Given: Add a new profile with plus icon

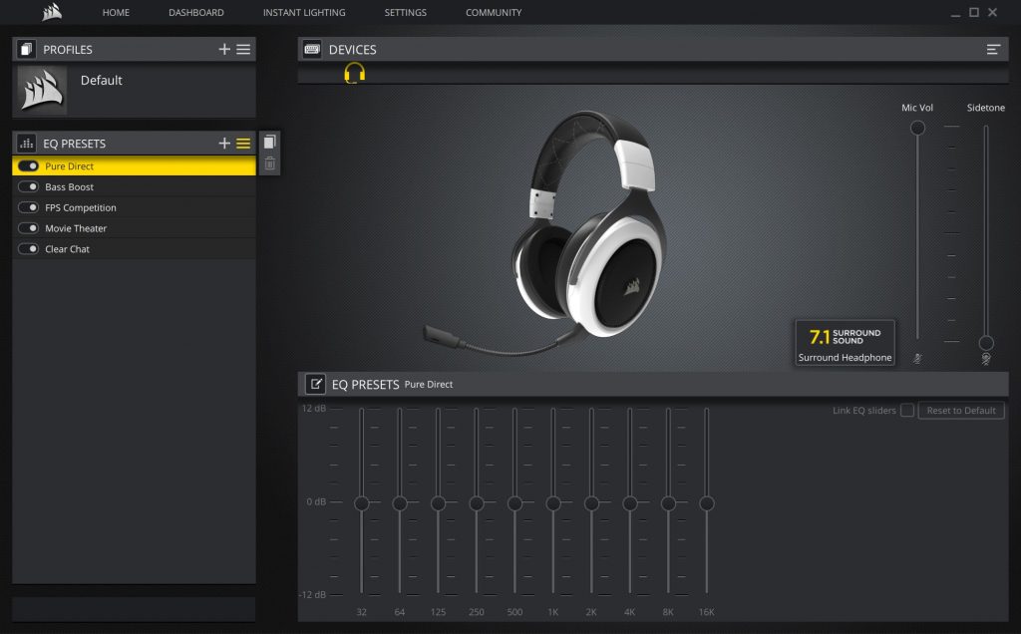Looking at the screenshot, I should [x=224, y=49].
